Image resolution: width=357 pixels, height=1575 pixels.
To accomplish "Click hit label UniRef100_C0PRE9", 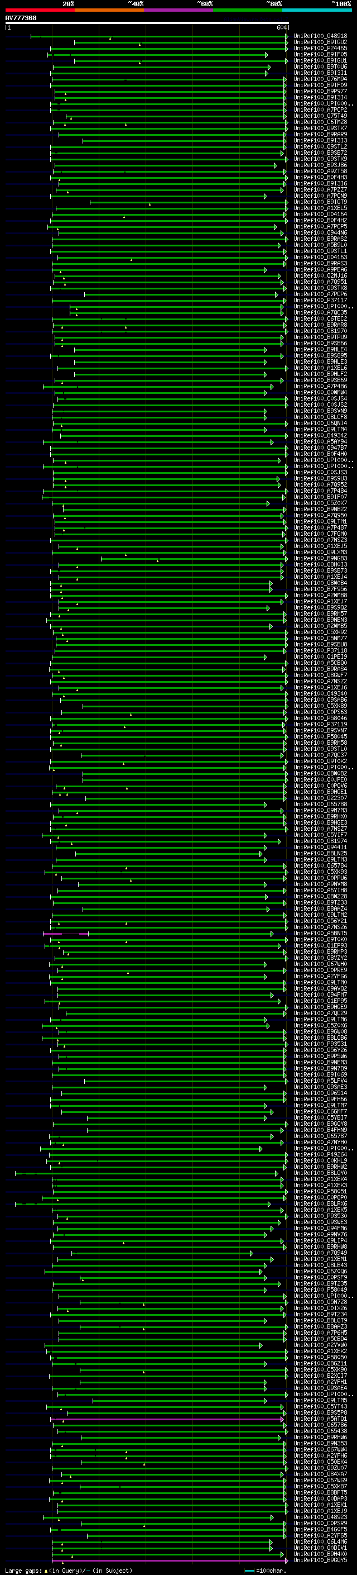I will pyautogui.click(x=320, y=970).
